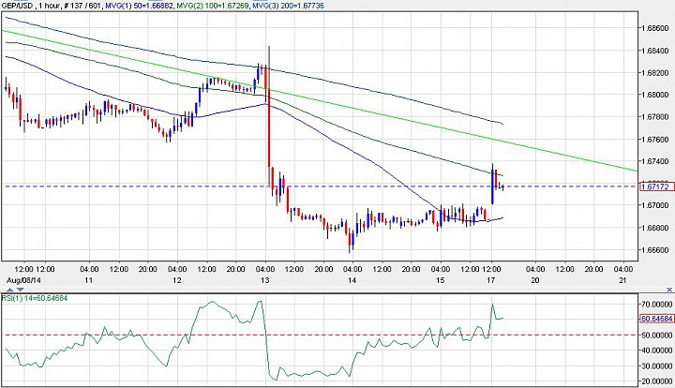This screenshot has height=388, width=675.
Task: Click the RSI value tag 60.64684
Action: coord(656,319)
